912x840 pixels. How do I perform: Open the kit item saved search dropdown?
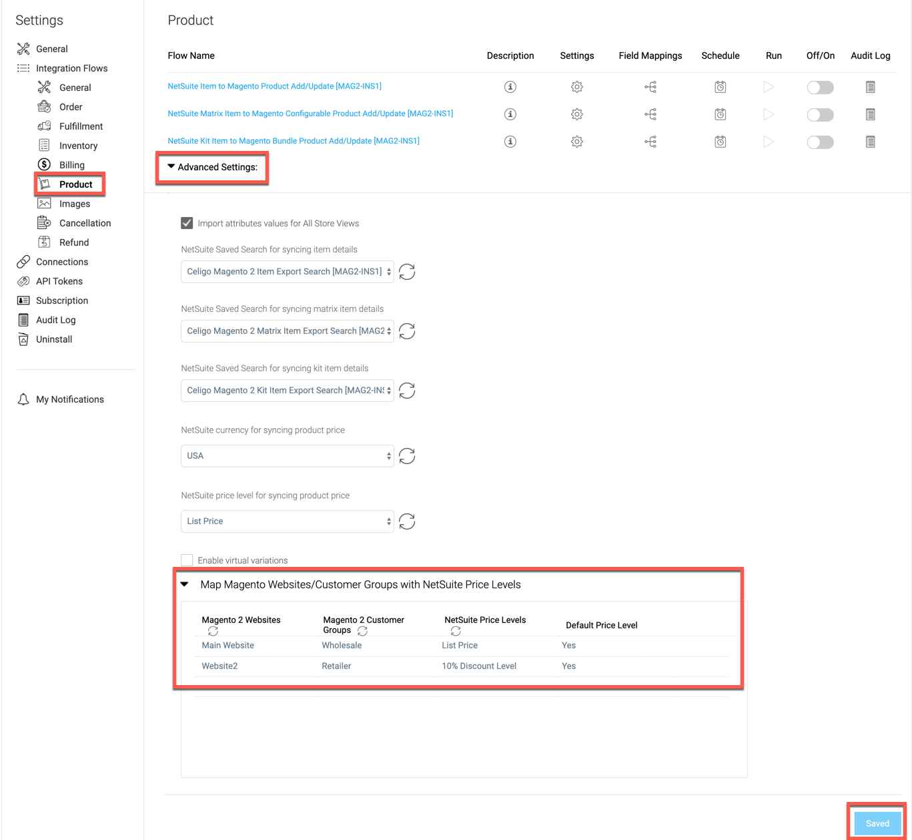(288, 391)
